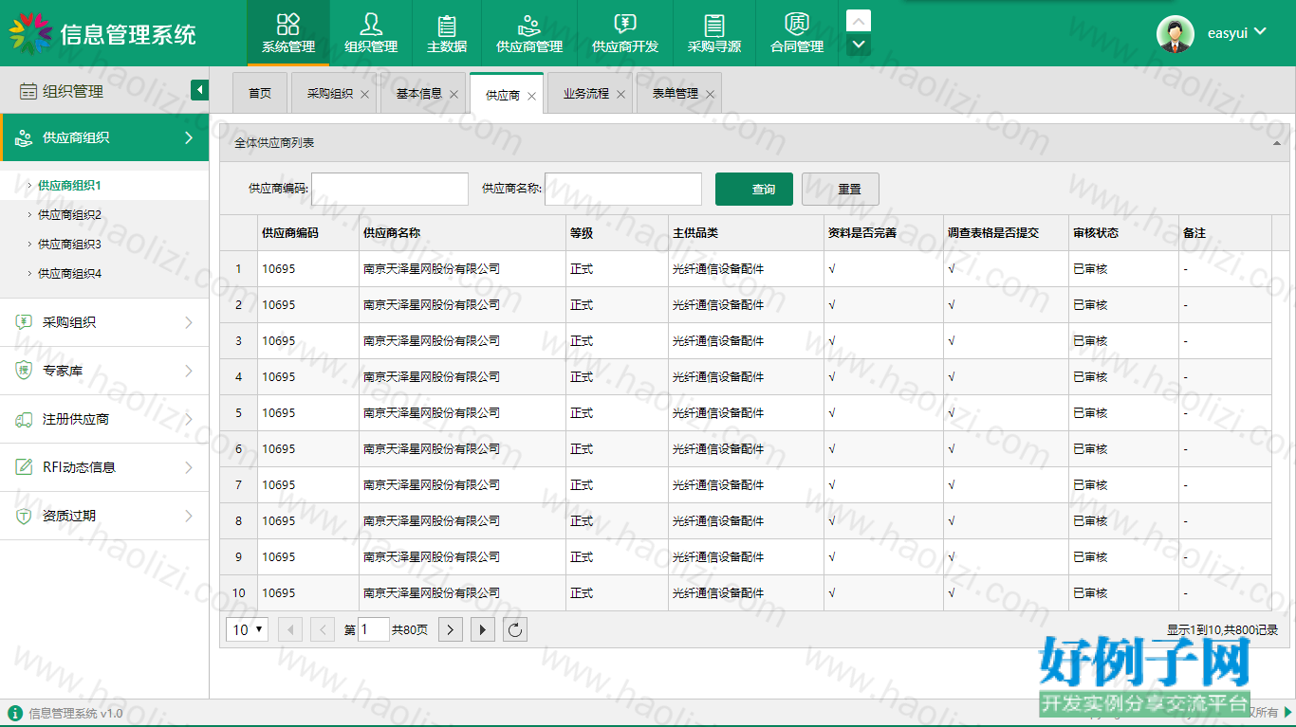Select 供应商组织4 in the tree
This screenshot has height=727, width=1296.
pyautogui.click(x=69, y=274)
